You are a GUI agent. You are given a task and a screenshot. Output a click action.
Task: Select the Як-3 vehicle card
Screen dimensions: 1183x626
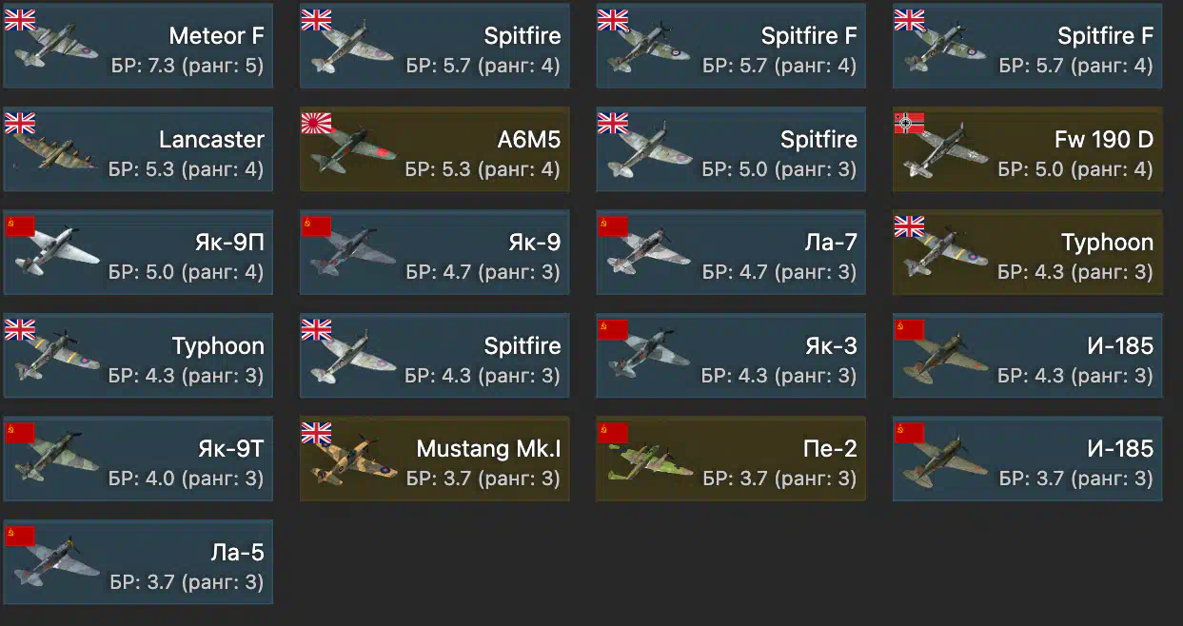[x=731, y=355]
